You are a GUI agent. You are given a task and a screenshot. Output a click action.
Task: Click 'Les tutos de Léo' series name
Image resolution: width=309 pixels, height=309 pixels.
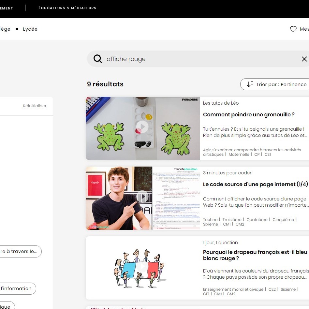pyautogui.click(x=221, y=103)
